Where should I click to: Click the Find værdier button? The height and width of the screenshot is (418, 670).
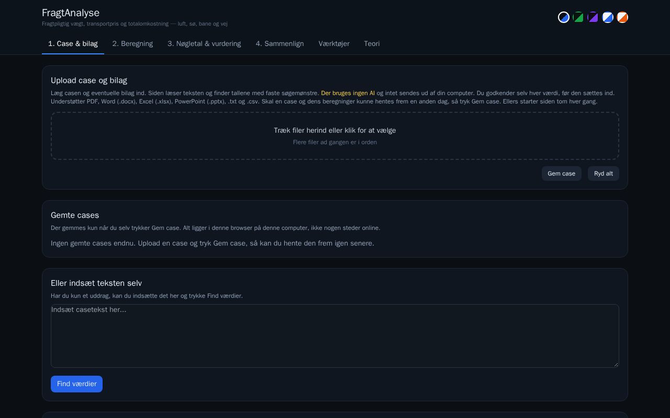(76, 384)
